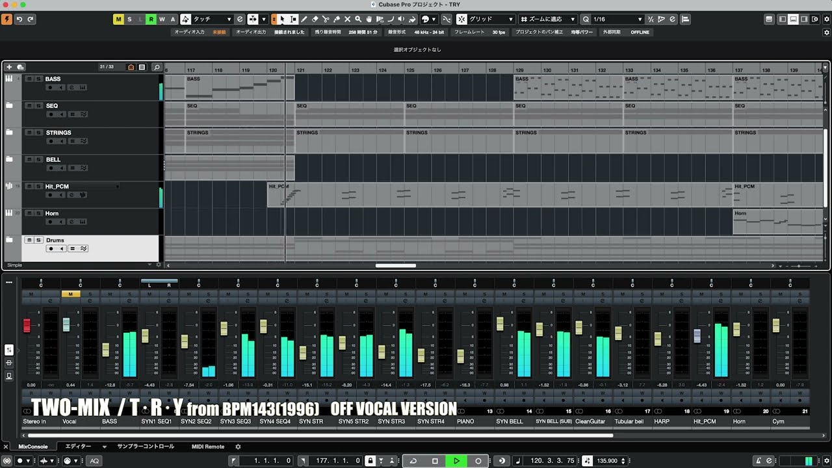This screenshot has width=832, height=468.
Task: Click the BASS track instrument icon
Action: 9,79
